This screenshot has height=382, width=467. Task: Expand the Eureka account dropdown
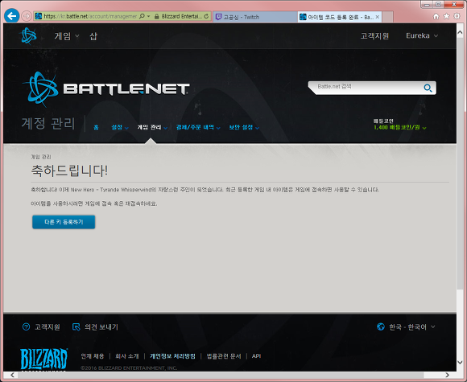[x=422, y=35]
